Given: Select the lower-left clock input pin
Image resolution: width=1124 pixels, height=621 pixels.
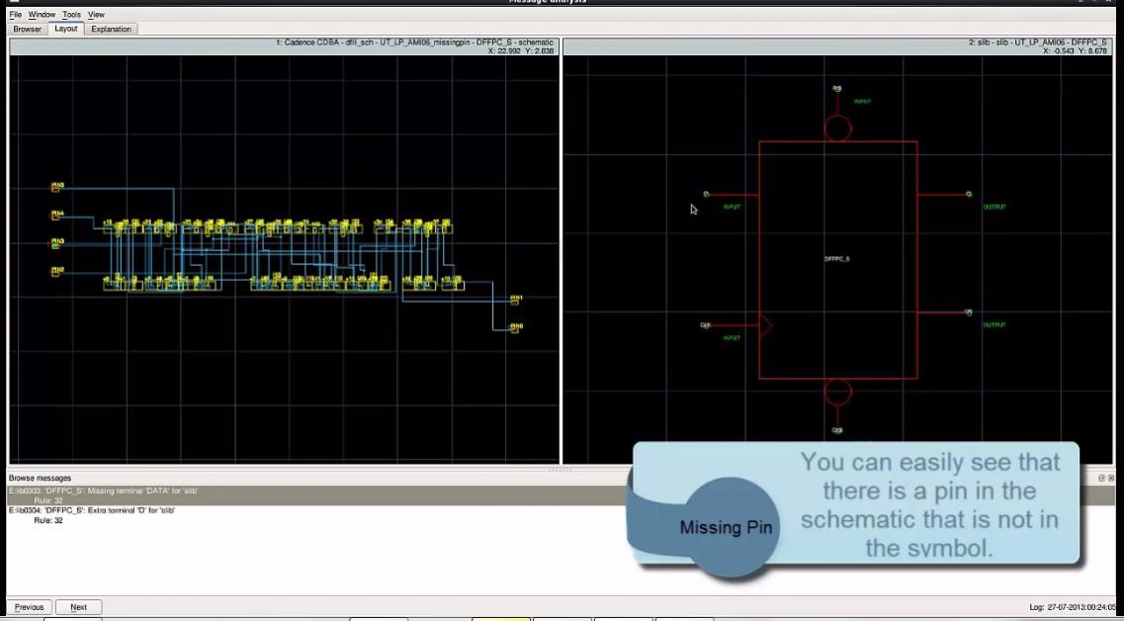Looking at the screenshot, I should click(x=706, y=325).
